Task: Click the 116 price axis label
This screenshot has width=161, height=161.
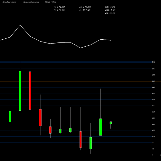Action: pos(154,118)
